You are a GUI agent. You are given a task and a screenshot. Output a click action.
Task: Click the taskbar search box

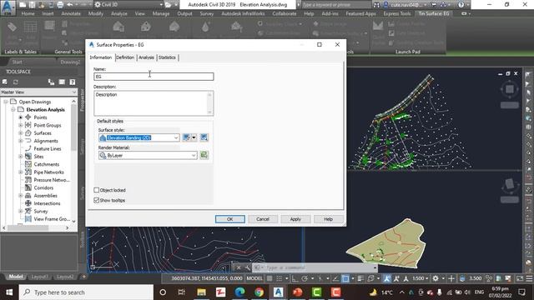tap(86, 292)
